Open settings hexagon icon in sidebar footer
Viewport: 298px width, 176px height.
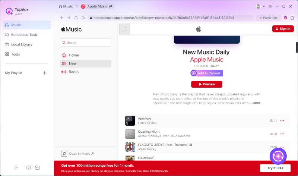pyautogui.click(x=29, y=168)
